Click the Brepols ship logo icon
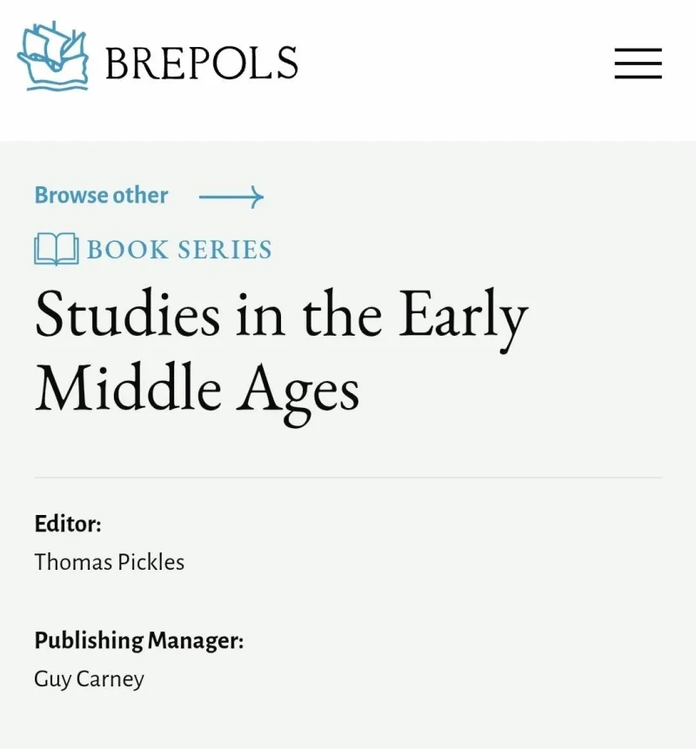Screen dimensions: 696x749 click(52, 56)
